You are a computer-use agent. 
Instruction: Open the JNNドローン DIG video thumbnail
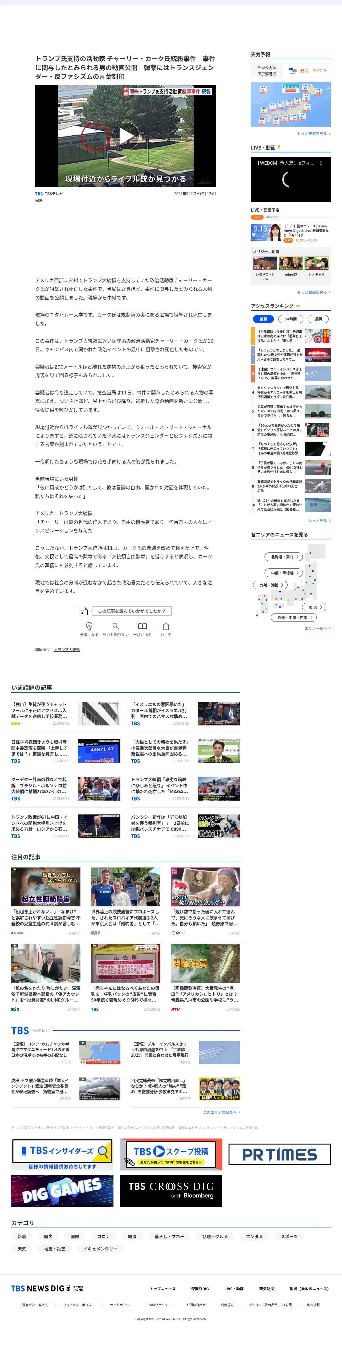coord(265,263)
